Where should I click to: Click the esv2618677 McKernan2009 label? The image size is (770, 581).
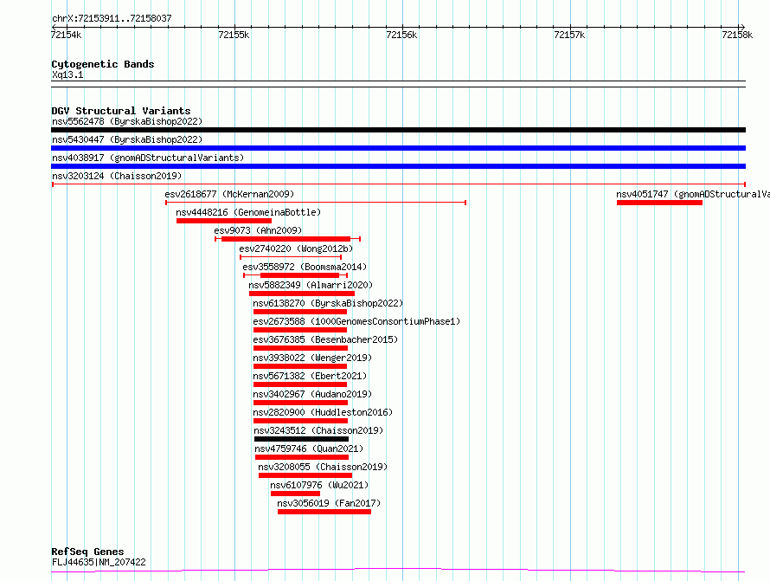[229, 194]
